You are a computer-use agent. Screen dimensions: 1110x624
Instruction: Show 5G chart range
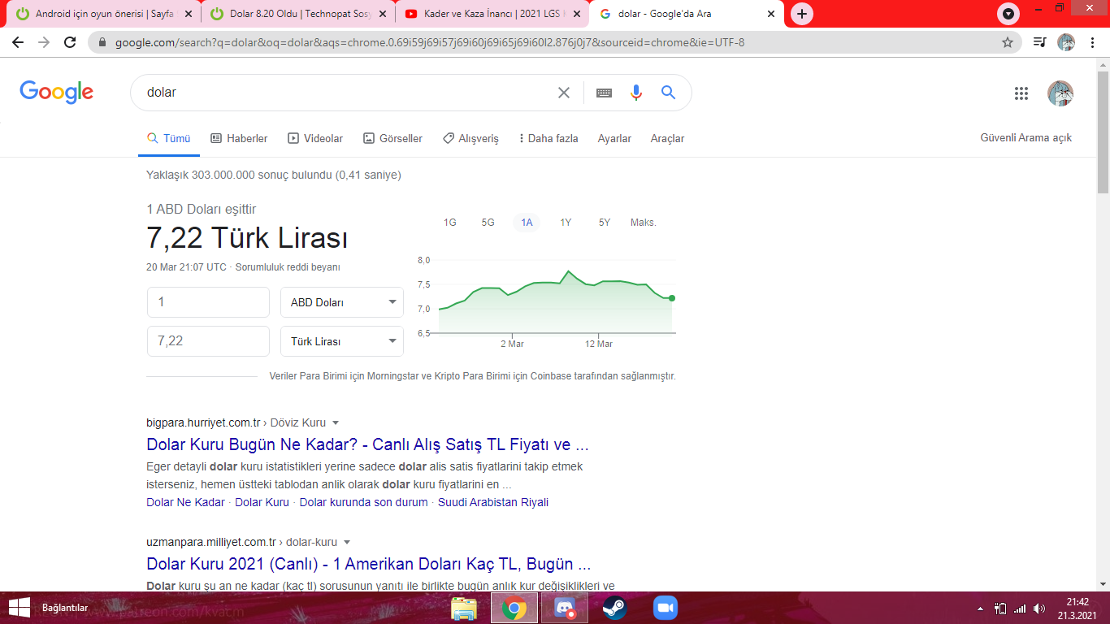(x=488, y=223)
